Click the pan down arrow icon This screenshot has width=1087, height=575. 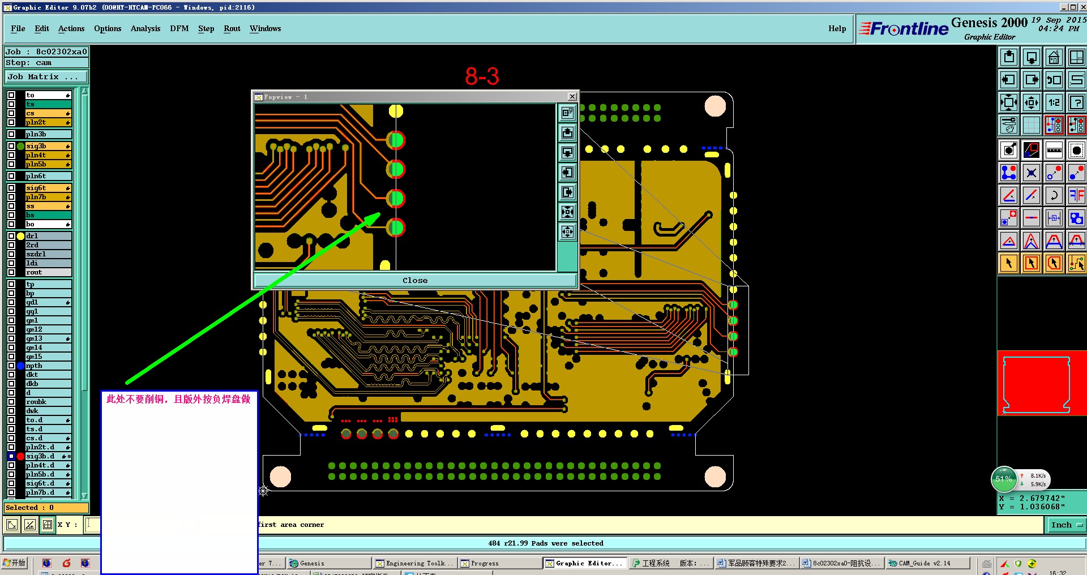coord(1032,57)
